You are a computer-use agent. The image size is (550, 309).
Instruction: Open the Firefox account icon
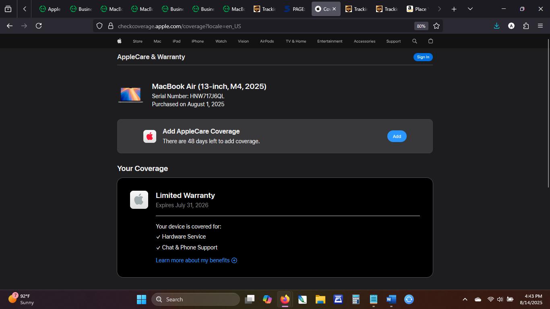(511, 26)
